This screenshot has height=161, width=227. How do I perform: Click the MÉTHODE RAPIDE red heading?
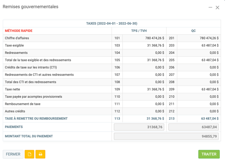pyautogui.click(x=19, y=31)
